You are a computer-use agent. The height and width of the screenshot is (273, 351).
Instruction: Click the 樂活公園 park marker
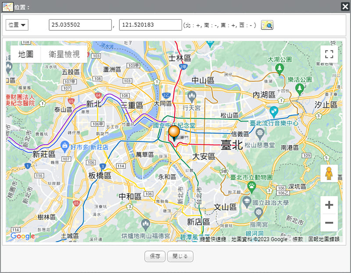click(300, 89)
